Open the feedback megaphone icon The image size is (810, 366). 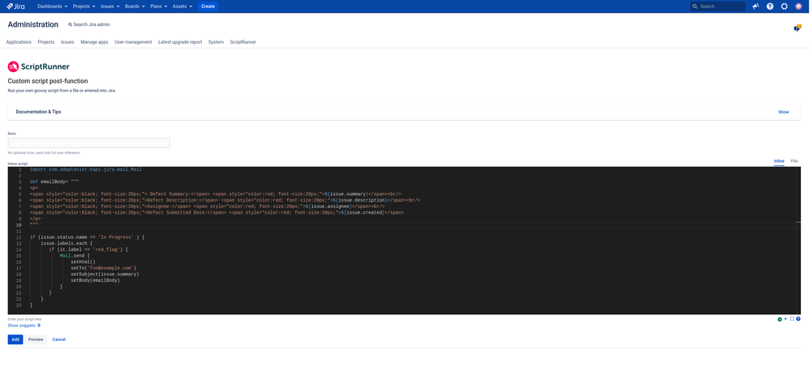point(756,6)
